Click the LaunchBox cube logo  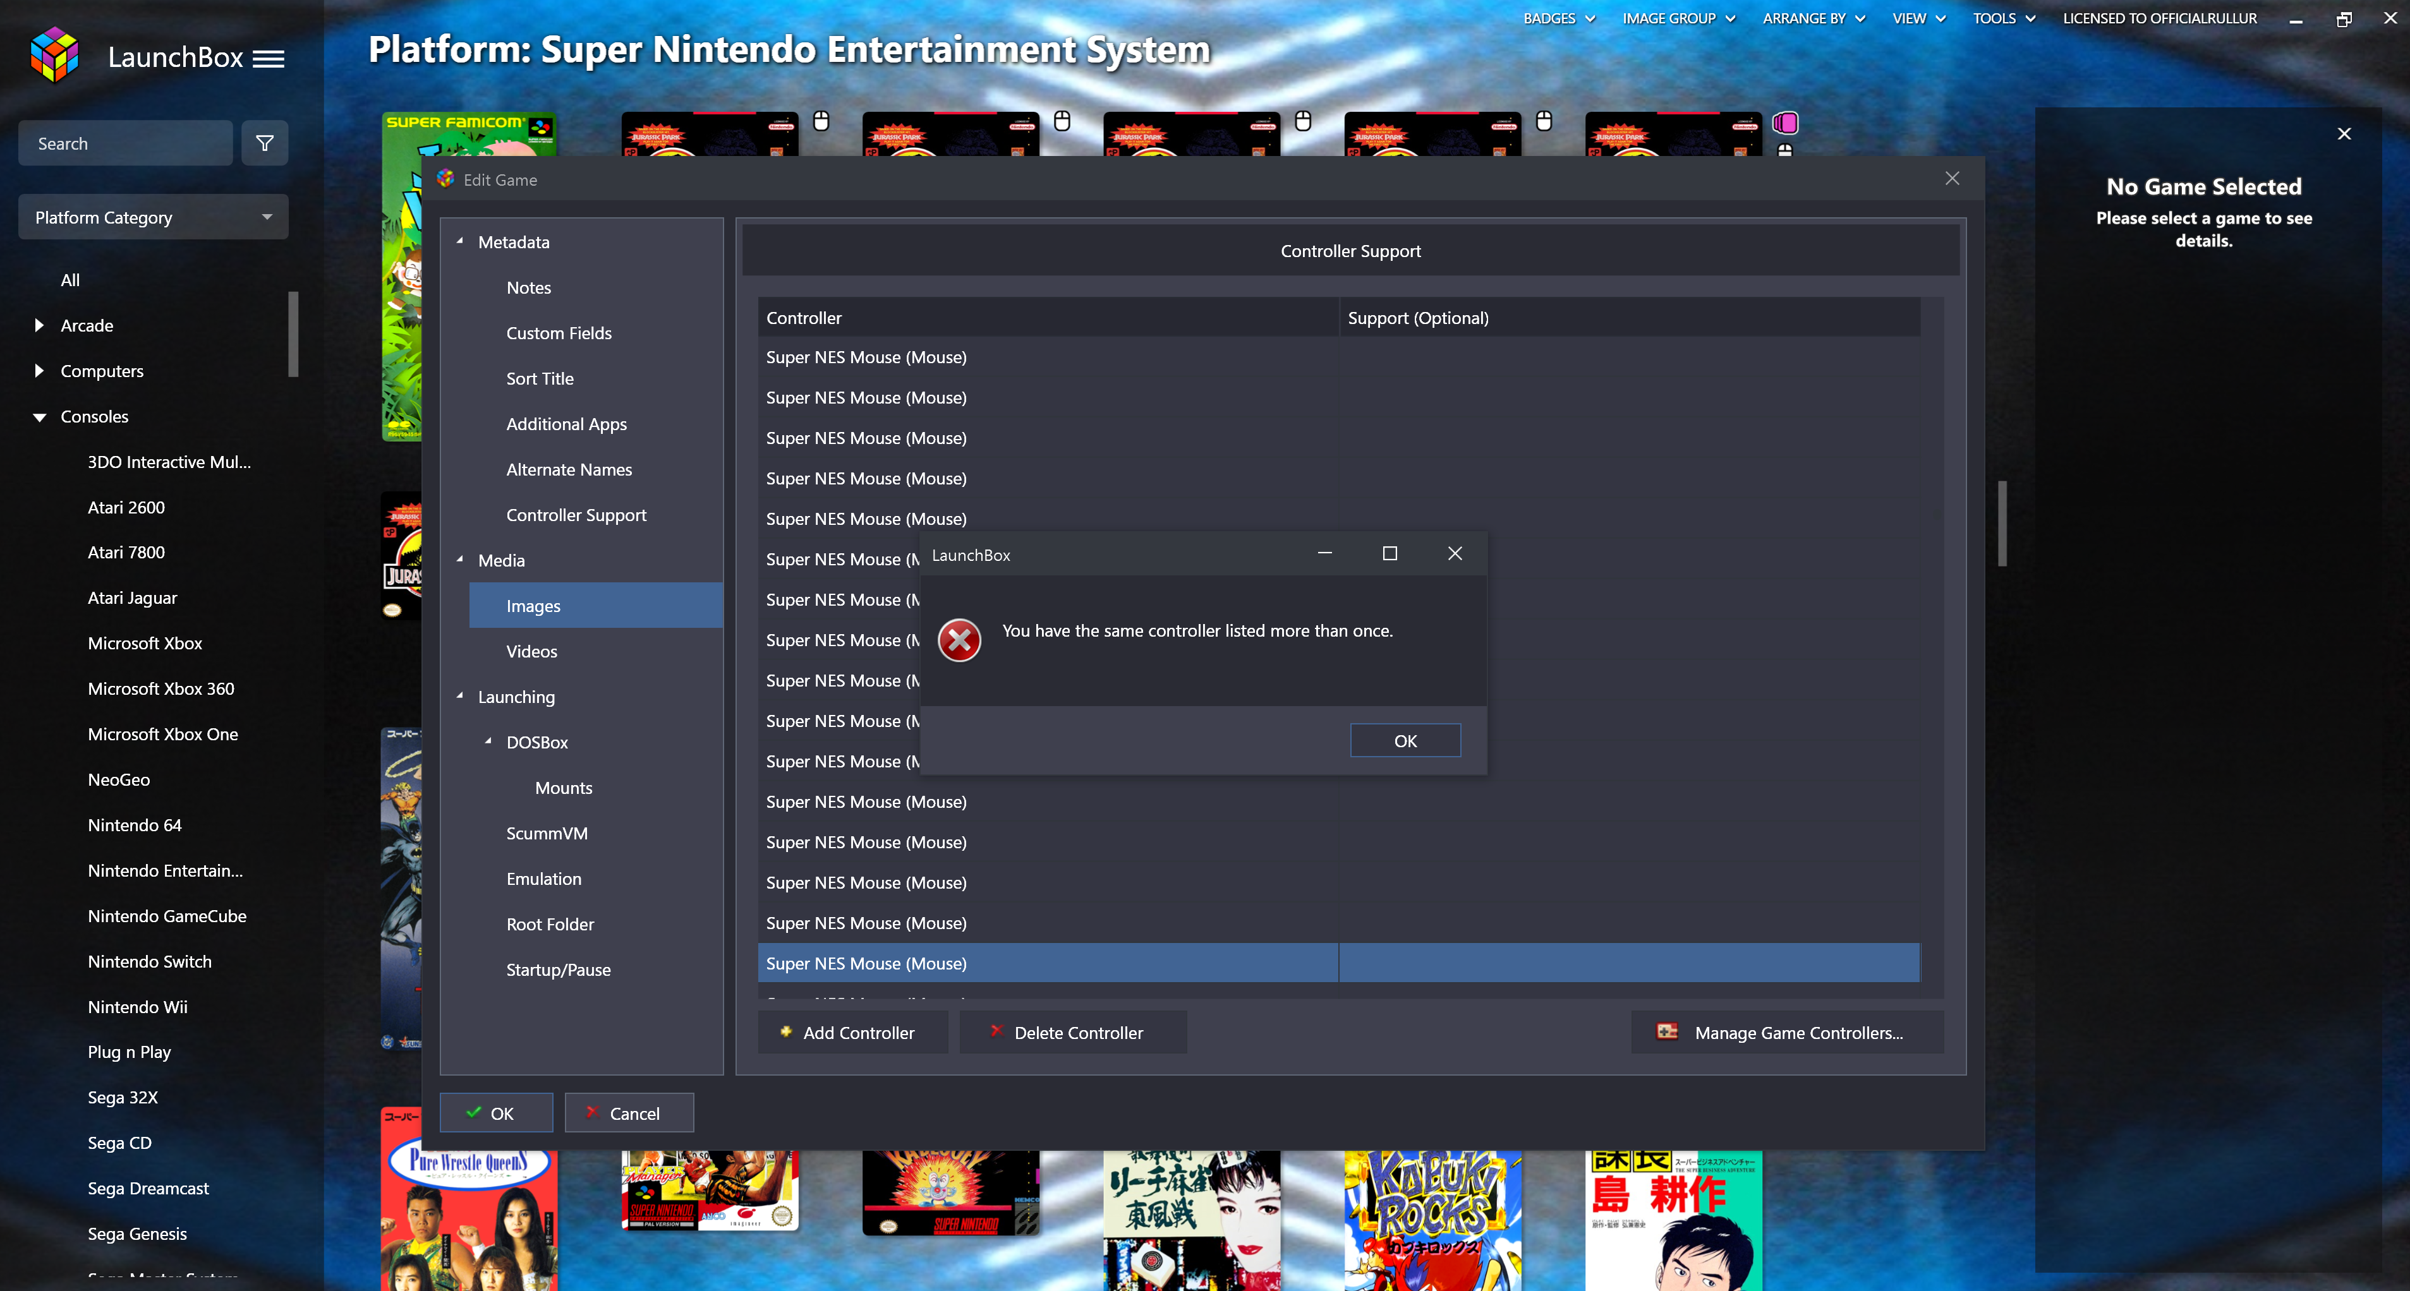point(54,55)
